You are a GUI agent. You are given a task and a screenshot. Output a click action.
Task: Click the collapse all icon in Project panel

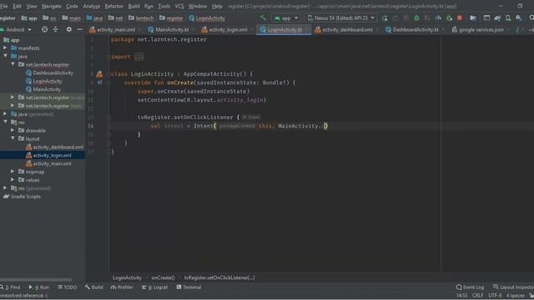(56, 30)
